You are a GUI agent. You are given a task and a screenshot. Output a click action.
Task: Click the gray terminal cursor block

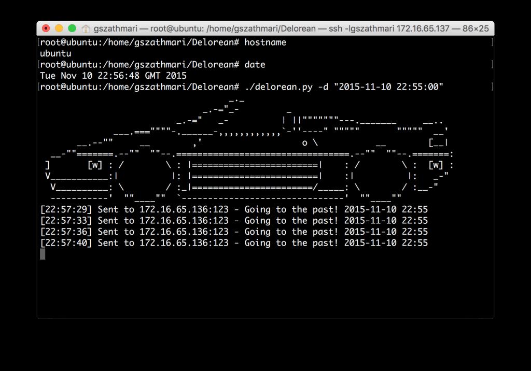[x=43, y=254]
